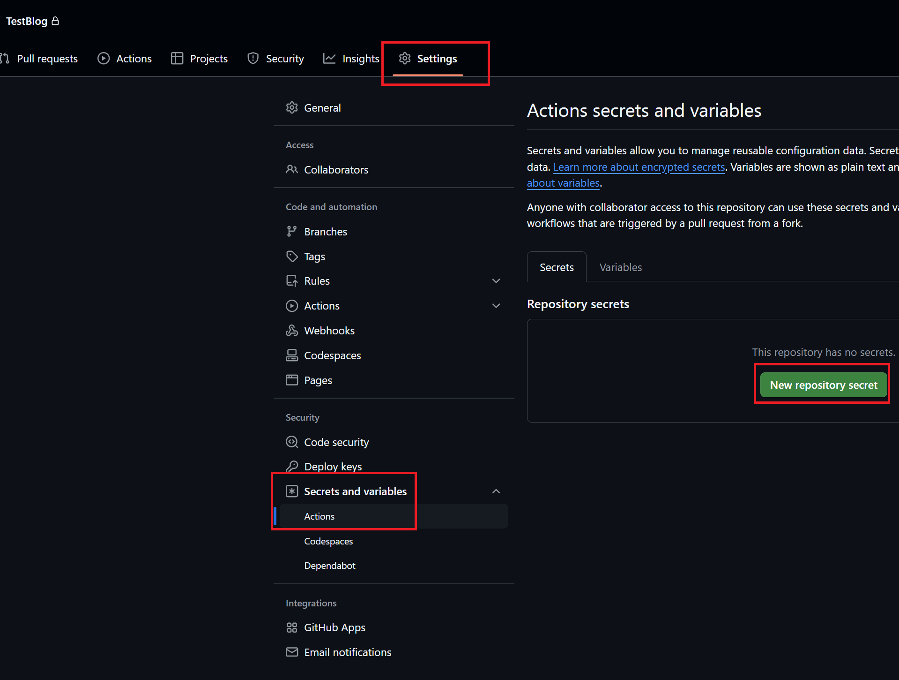
Task: Click the Security shield icon in top nav
Action: click(253, 58)
